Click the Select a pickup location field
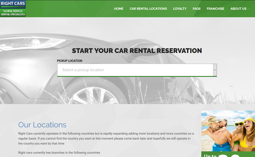The height and width of the screenshot is (157, 255). tap(134, 70)
